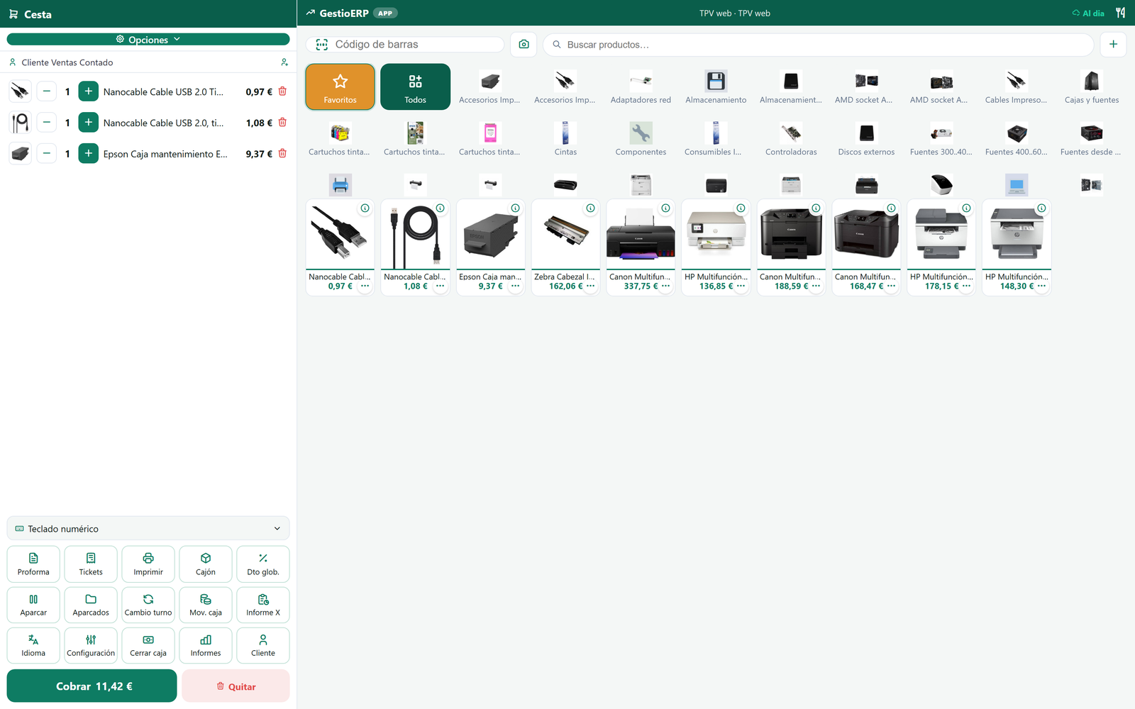Open the cash drawer Cajón

tap(206, 564)
